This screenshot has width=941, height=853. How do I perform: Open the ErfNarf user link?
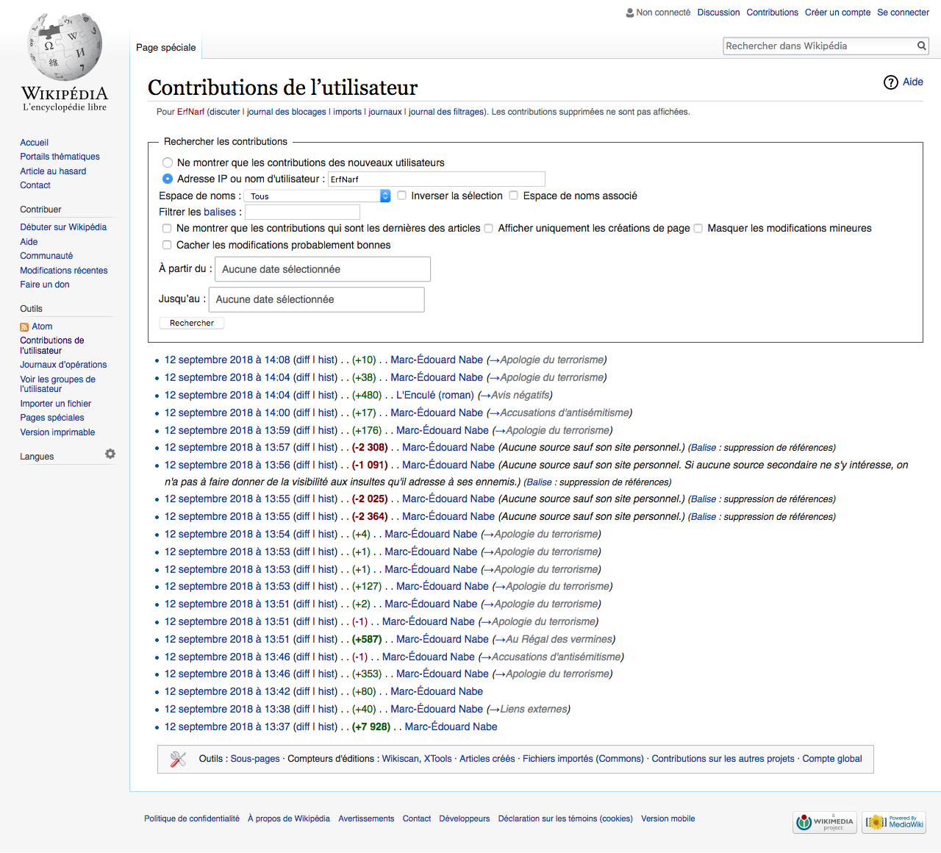(x=190, y=112)
